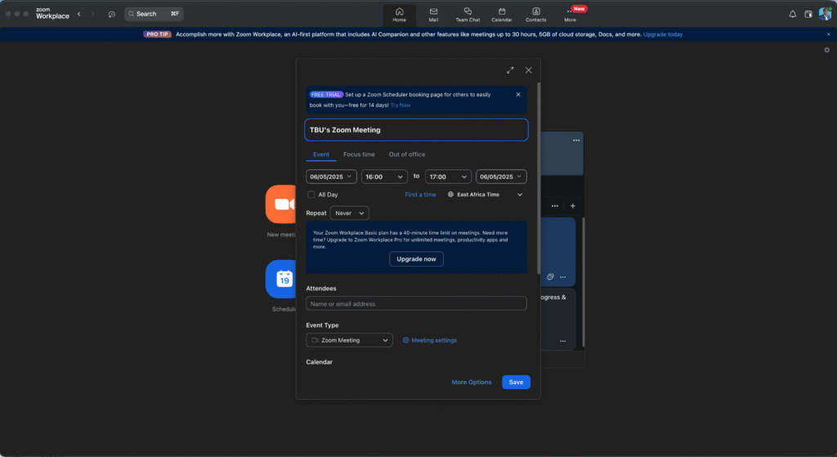Open the Contacts tab
The width and height of the screenshot is (837, 457).
pos(536,15)
